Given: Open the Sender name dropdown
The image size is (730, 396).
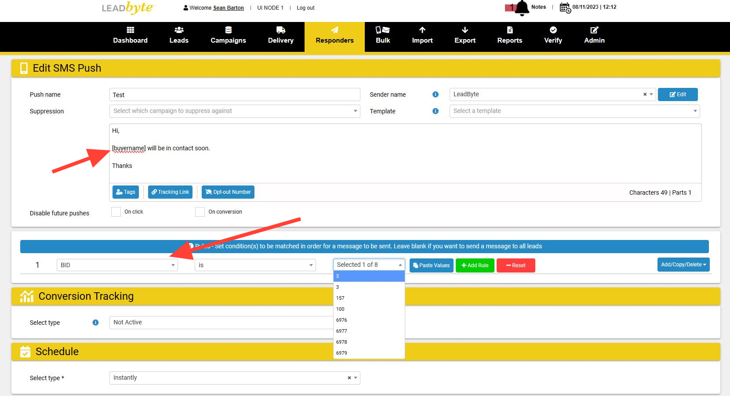Looking at the screenshot, I should coord(552,94).
